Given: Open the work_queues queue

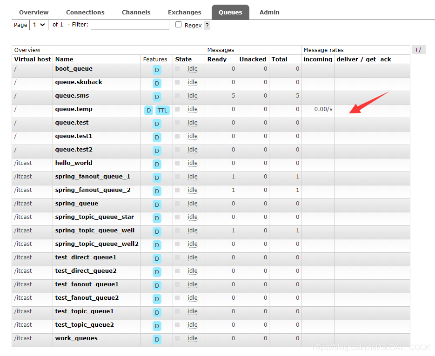Looking at the screenshot, I should pyautogui.click(x=76, y=338).
